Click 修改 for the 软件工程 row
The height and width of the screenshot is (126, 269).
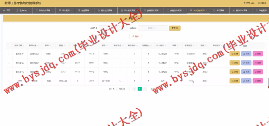point(246,81)
